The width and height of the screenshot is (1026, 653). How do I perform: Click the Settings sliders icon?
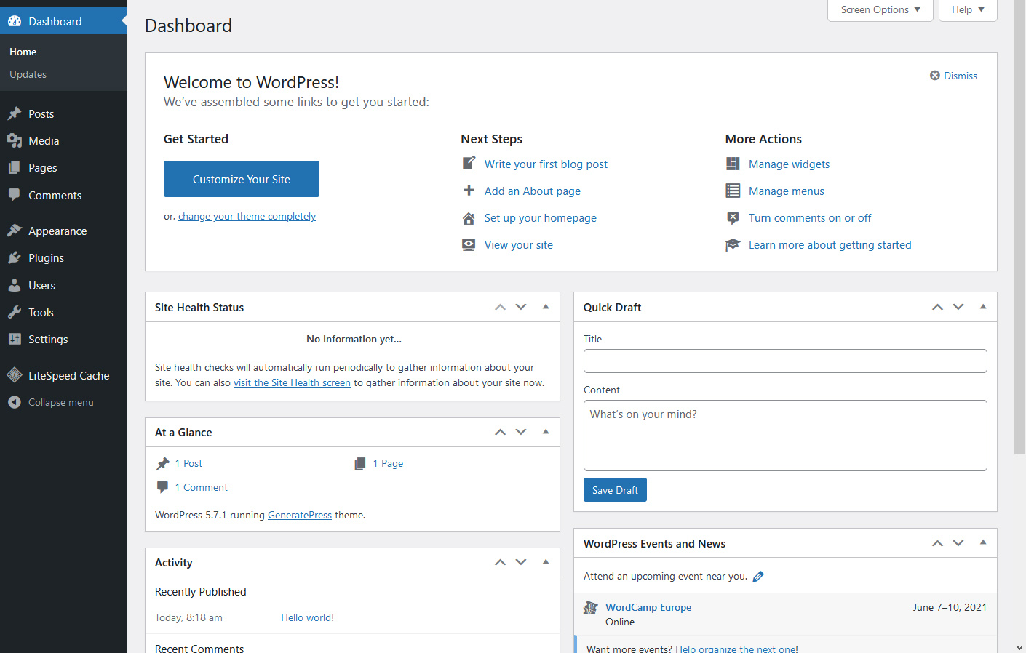click(x=15, y=340)
